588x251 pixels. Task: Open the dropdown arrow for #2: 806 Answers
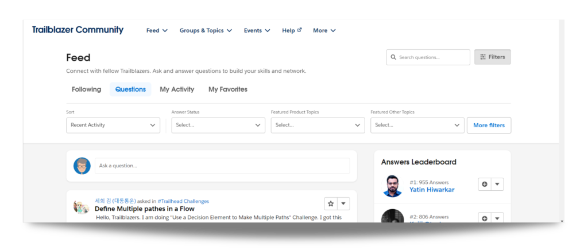[497, 218]
